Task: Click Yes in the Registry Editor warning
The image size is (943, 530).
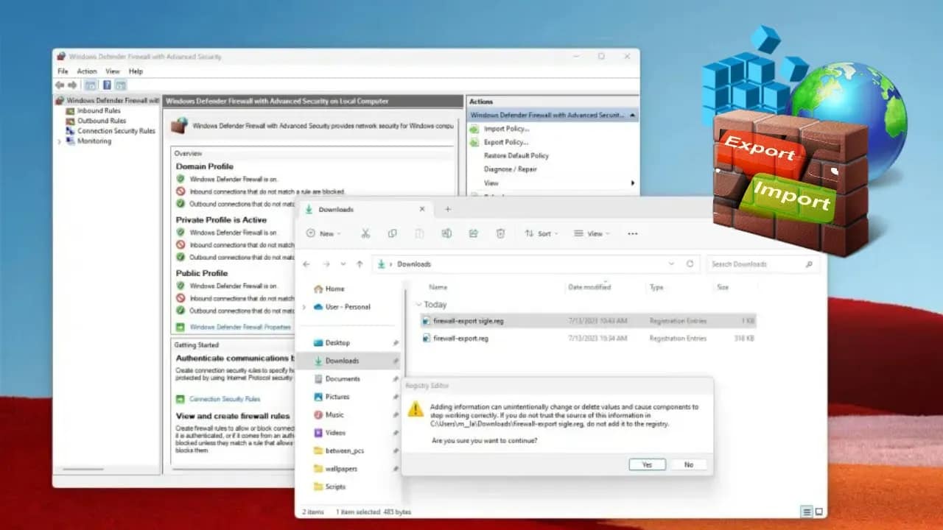Action: pyautogui.click(x=647, y=464)
